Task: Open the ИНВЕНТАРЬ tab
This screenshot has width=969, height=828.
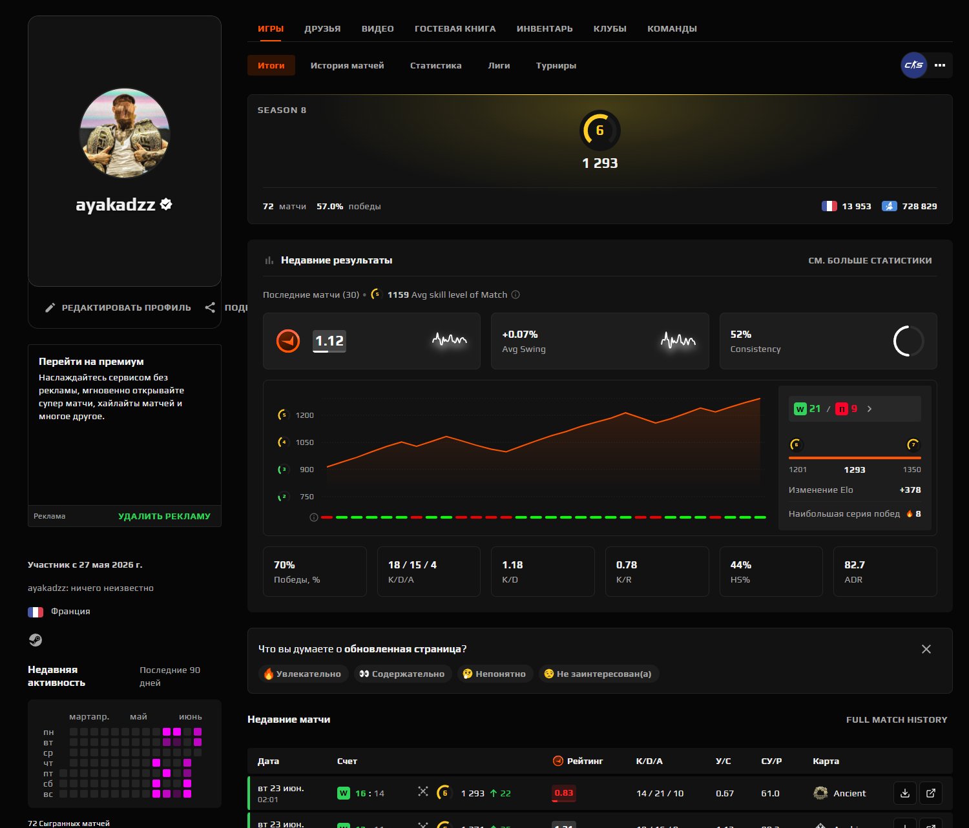Action: (545, 28)
